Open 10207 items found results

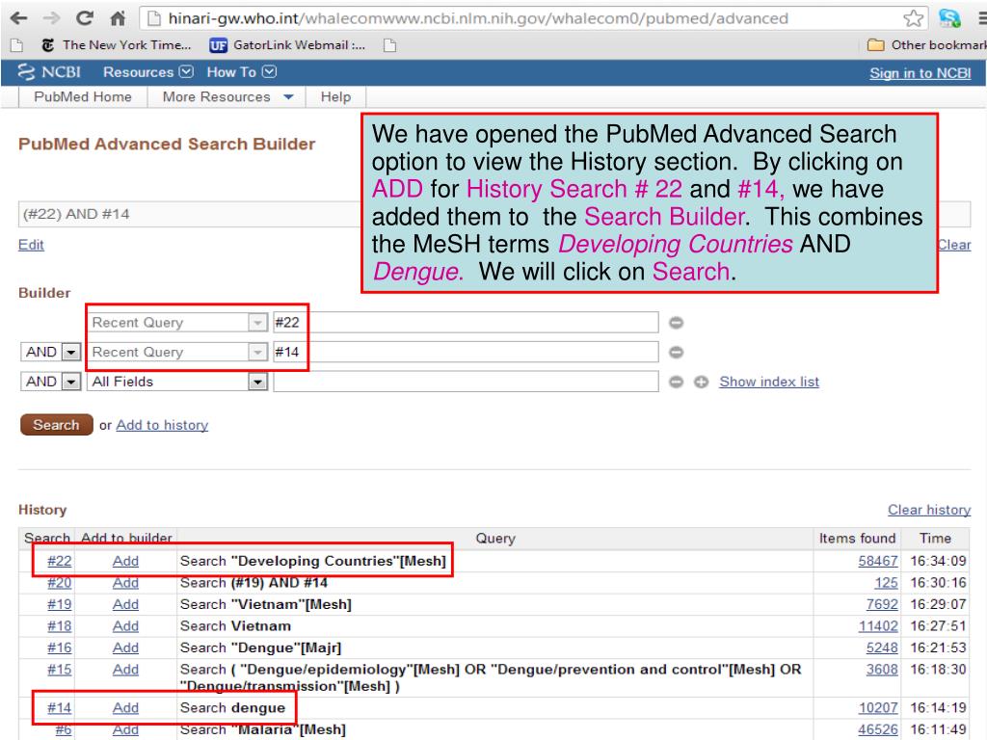tap(878, 708)
